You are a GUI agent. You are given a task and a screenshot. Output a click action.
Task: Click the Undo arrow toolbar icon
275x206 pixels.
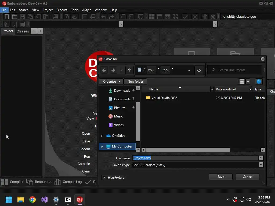point(104,17)
